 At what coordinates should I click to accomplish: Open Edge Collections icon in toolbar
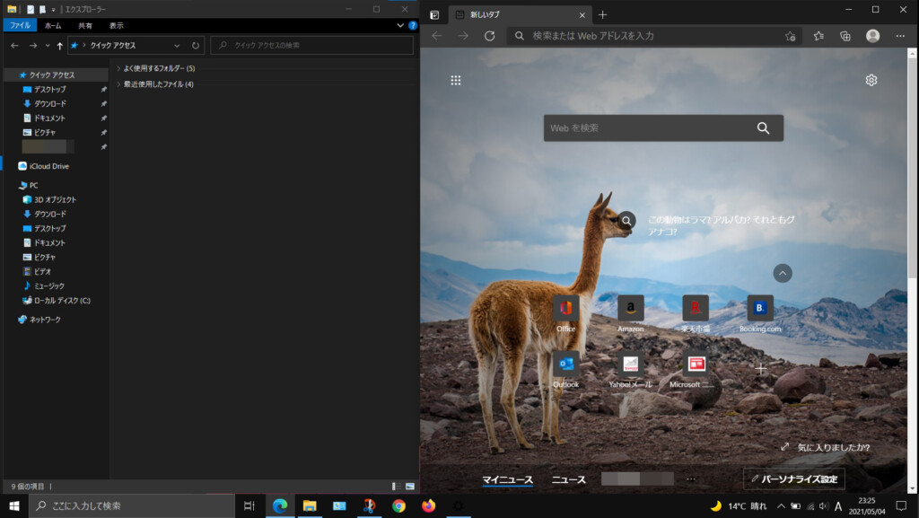844,37
